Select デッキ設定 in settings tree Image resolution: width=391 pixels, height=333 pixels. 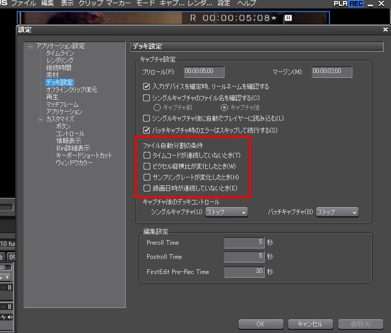coord(60,82)
